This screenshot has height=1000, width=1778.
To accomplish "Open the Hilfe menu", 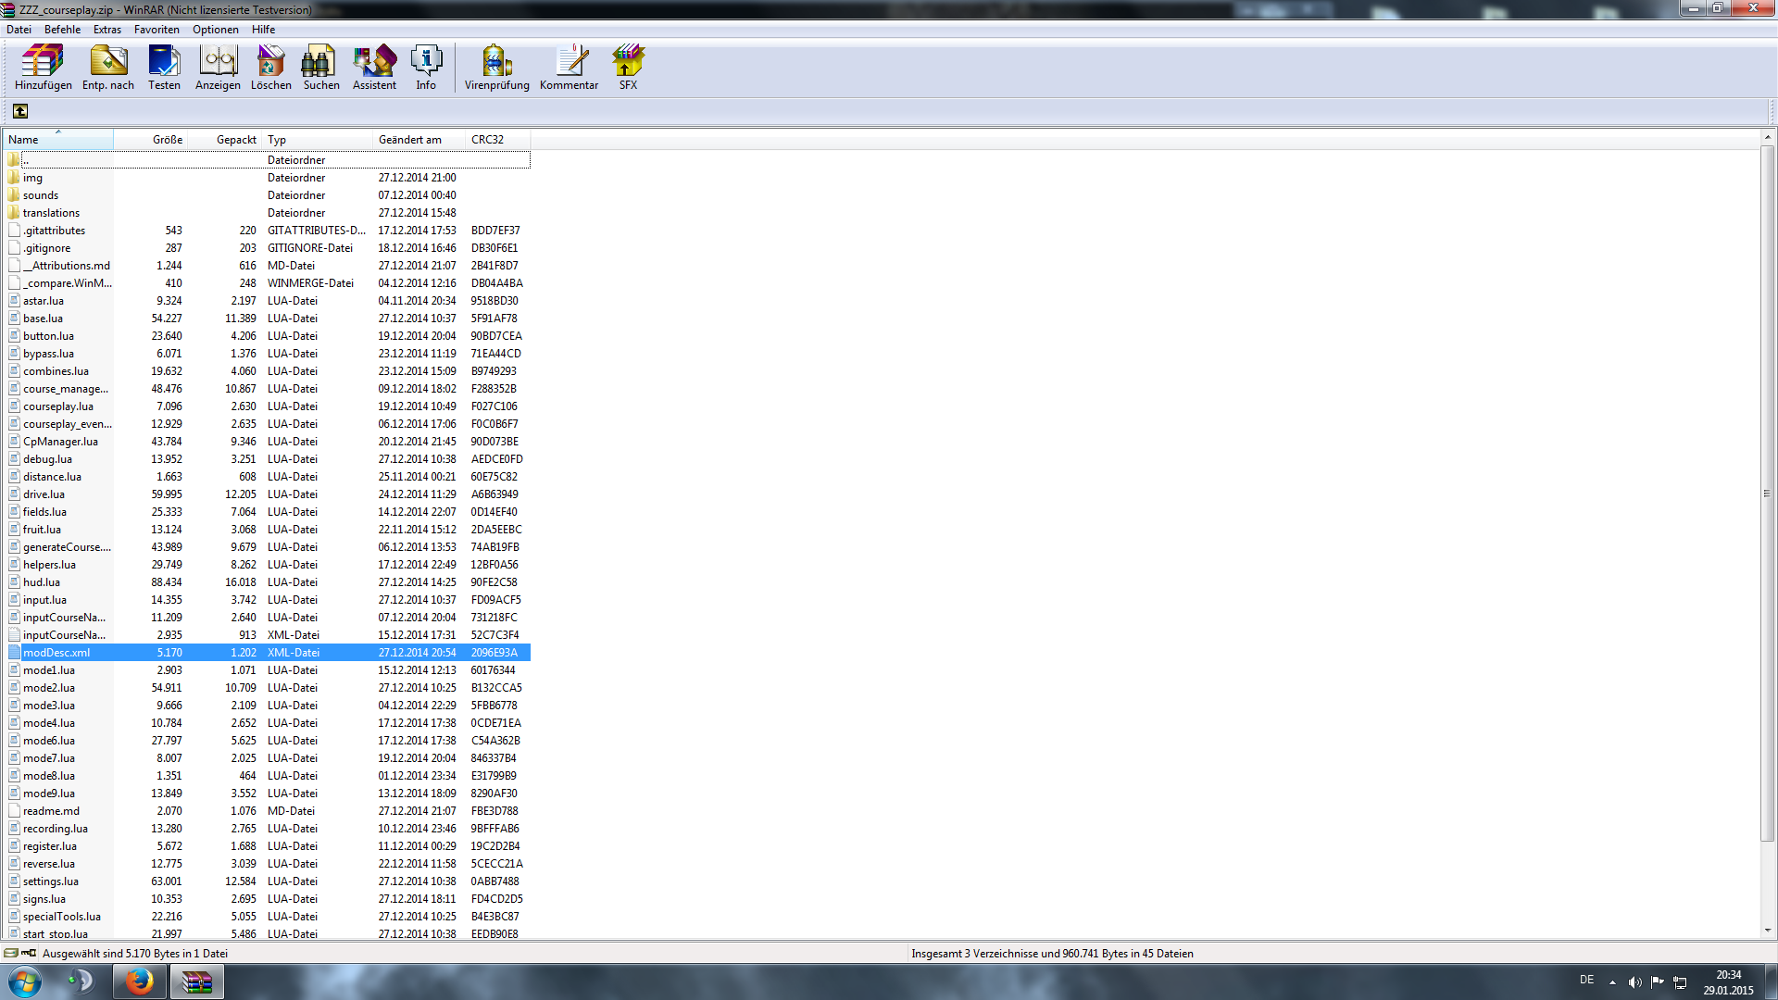I will tap(263, 30).
